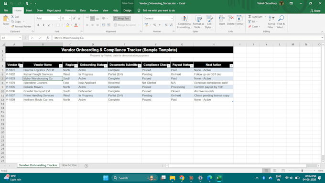Select the Format Painter tool
Image resolution: width=325 pixels, height=183 pixels.
coord(21,27)
